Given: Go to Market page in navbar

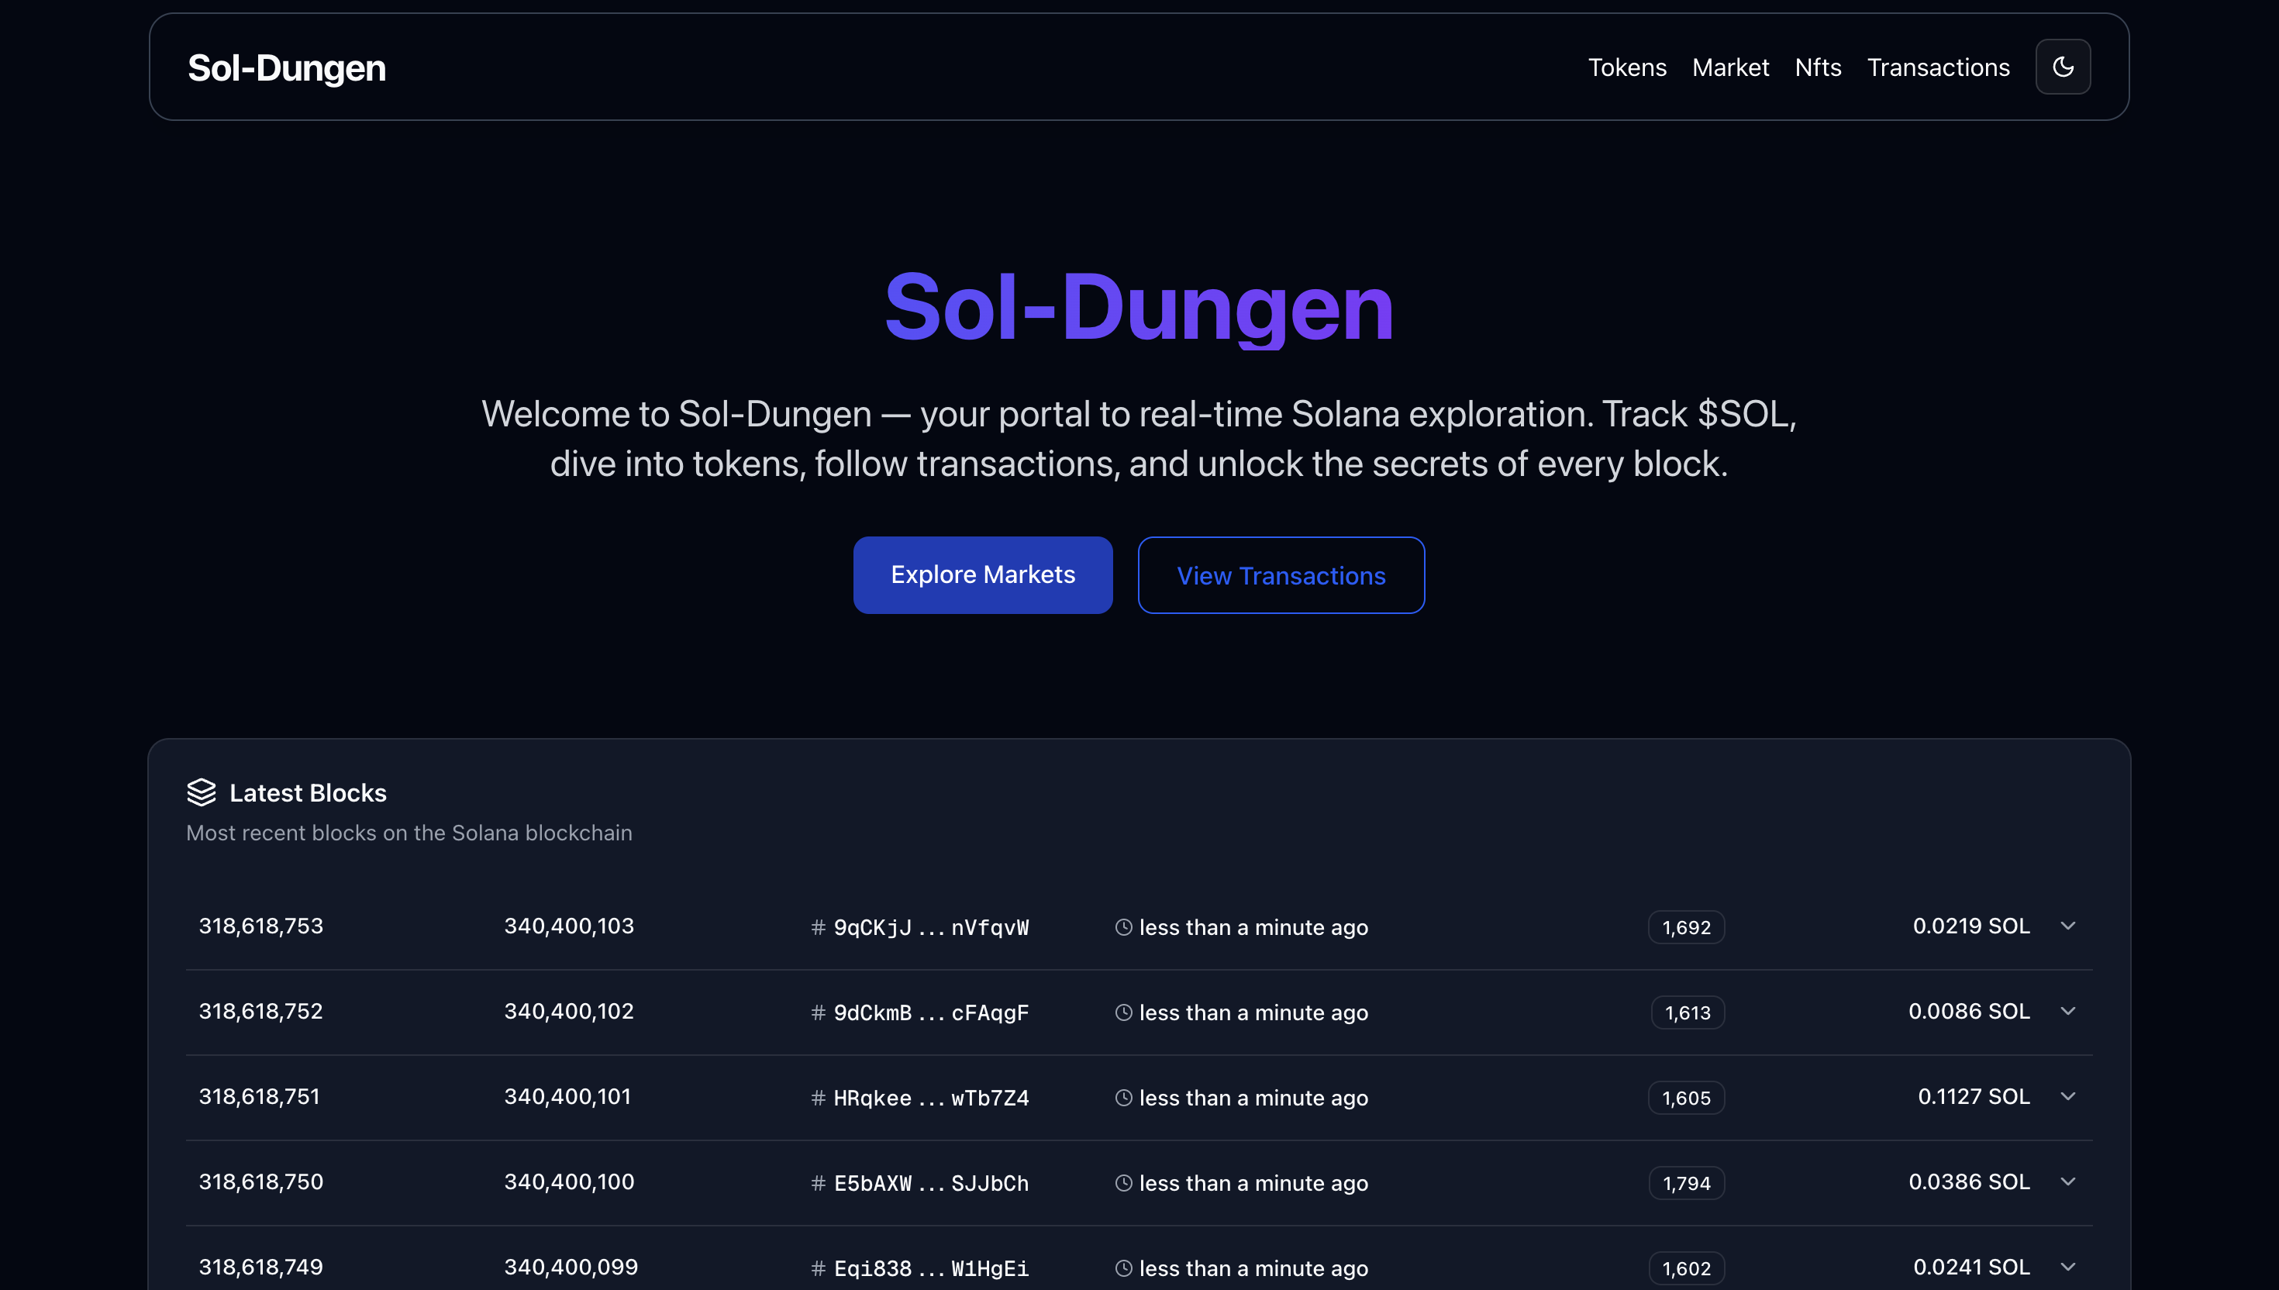Looking at the screenshot, I should 1730,67.
